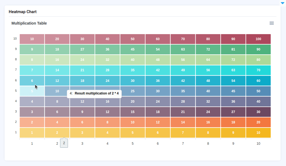The image size is (286, 166).
Task: Click the Multiplication Table chart title
Action: 29,23
